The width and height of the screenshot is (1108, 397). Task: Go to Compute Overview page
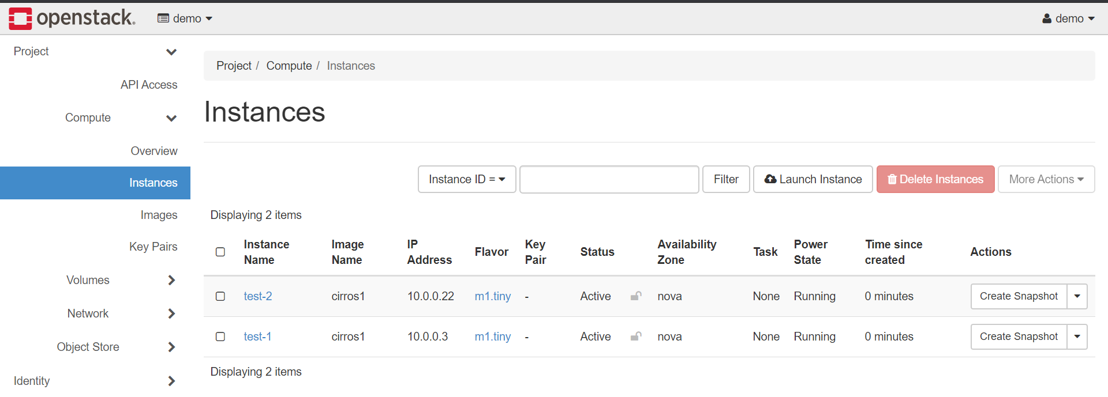(x=154, y=151)
